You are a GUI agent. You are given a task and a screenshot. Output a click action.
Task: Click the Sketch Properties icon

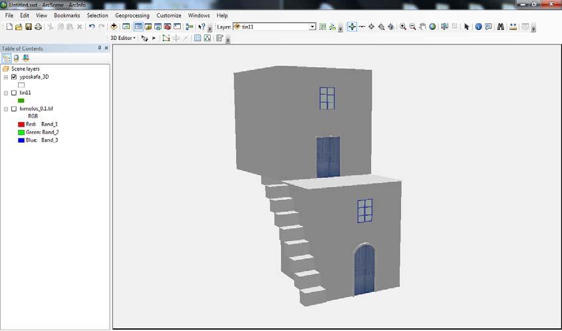click(207, 38)
